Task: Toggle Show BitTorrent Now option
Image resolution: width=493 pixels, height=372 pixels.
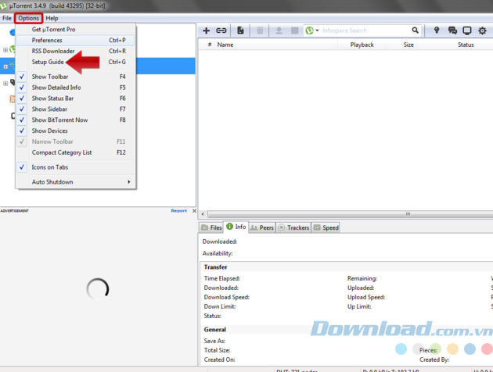Action: click(75, 120)
